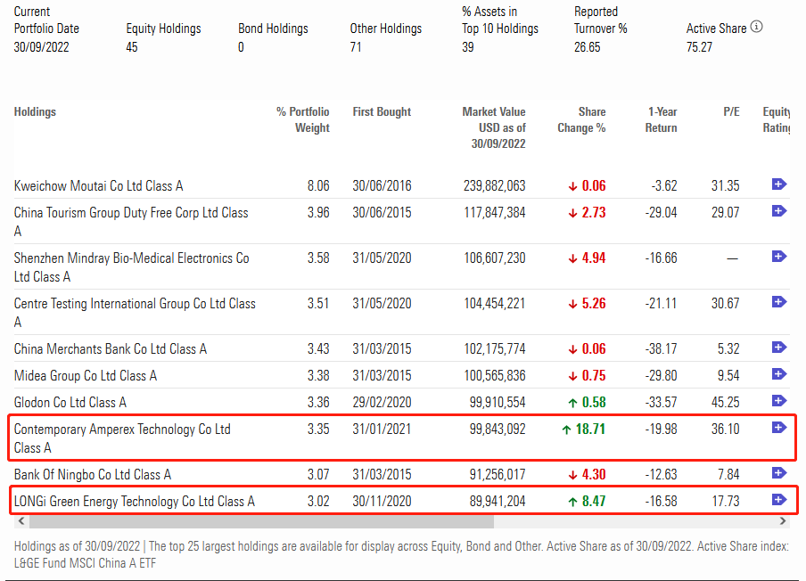This screenshot has width=806, height=581.
Task: Open China Merchants Bank row arrow icon
Action: pyautogui.click(x=778, y=348)
